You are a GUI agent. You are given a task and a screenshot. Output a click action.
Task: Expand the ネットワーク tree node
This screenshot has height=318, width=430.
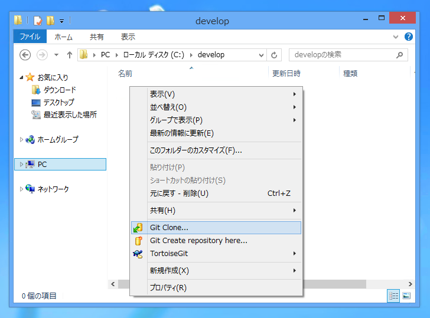point(21,189)
